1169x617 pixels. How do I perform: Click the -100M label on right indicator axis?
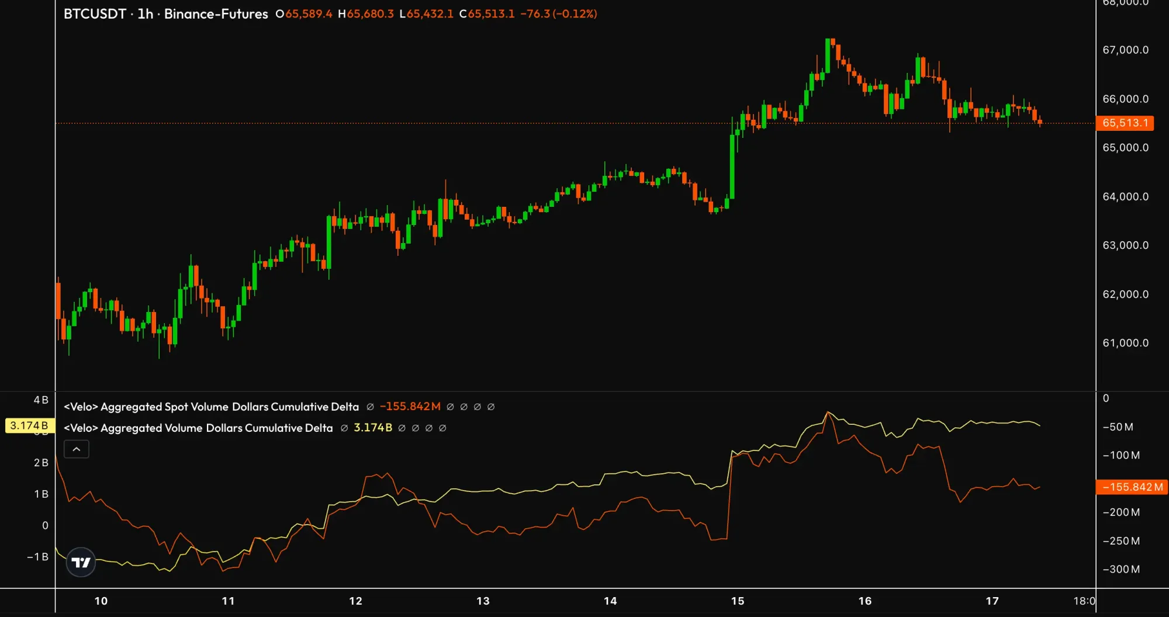tap(1121, 455)
